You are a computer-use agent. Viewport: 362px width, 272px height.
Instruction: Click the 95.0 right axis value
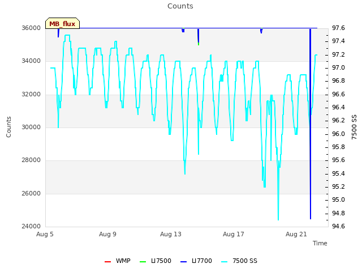click(x=338, y=200)
